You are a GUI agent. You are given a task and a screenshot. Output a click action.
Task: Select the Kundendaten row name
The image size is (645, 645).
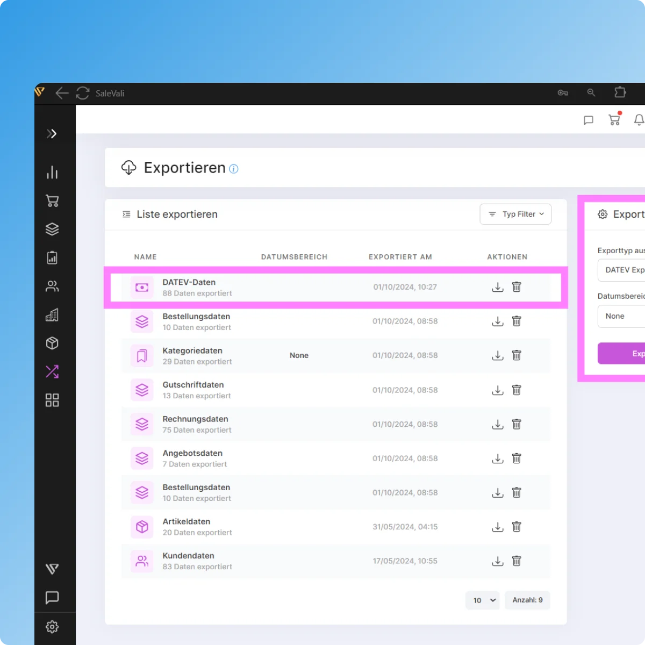[188, 556]
